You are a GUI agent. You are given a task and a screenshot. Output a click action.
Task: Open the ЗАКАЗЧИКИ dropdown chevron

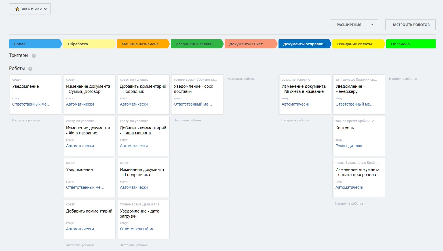(x=46, y=9)
